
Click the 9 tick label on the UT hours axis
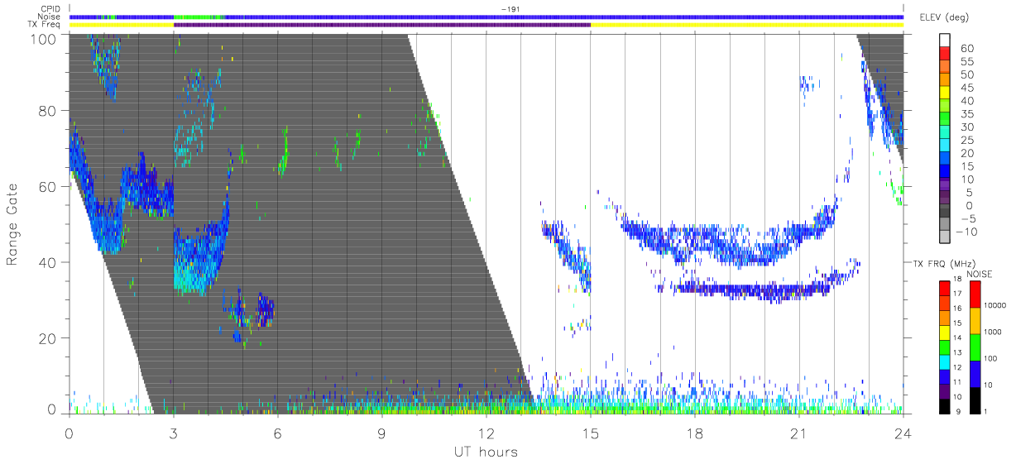pos(381,433)
